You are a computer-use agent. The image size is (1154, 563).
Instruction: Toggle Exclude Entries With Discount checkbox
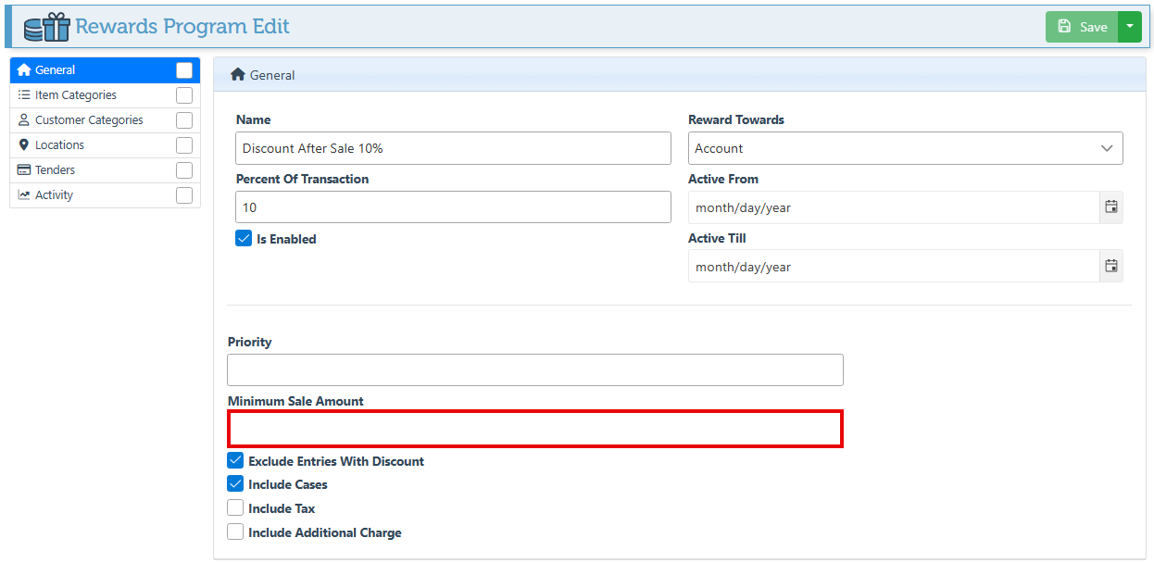(x=235, y=461)
